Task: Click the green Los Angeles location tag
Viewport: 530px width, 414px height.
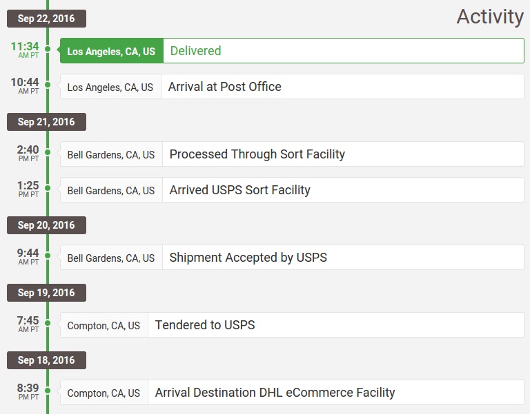Action: coord(111,51)
